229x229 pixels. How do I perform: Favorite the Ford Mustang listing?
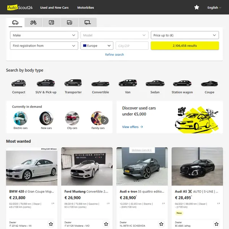tap(106, 224)
